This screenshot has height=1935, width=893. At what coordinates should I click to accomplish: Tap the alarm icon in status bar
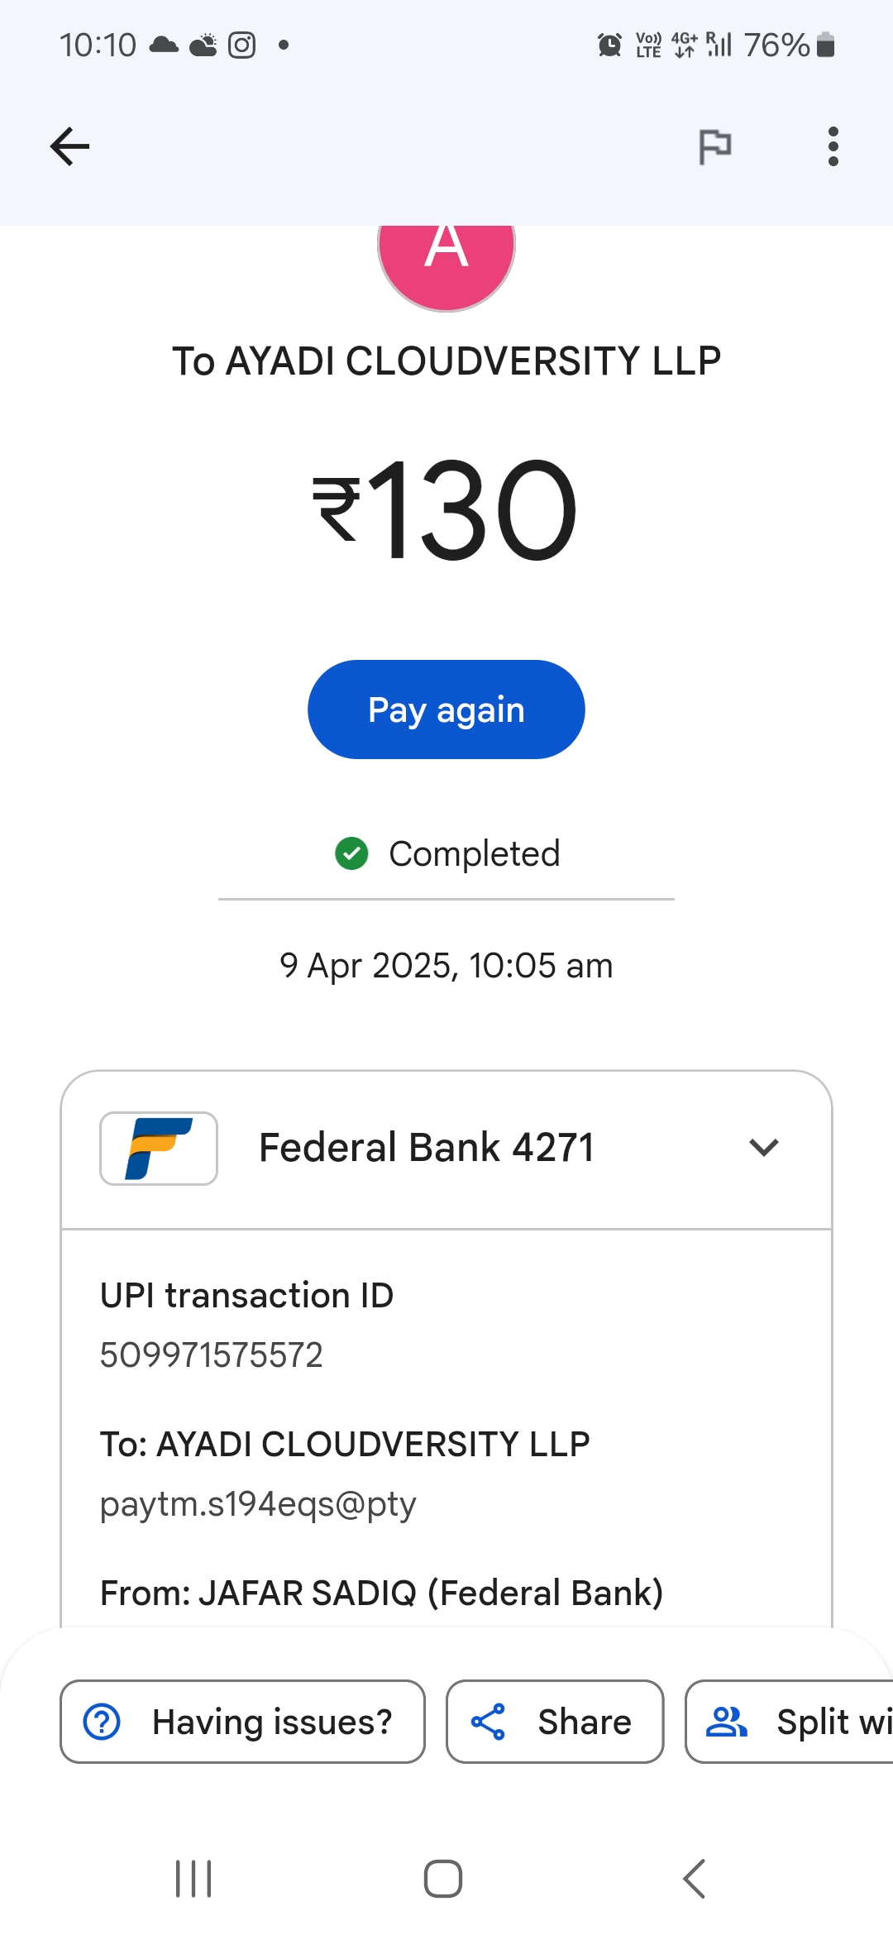pos(609,45)
